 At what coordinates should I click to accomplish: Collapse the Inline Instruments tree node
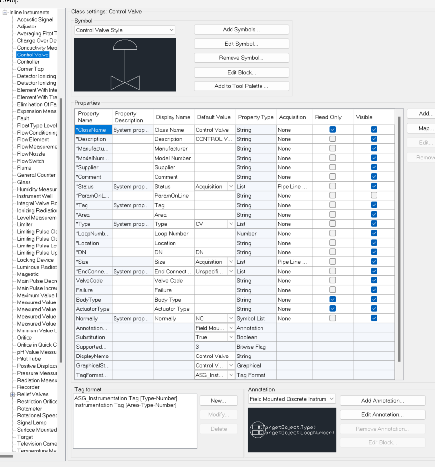click(x=4, y=12)
